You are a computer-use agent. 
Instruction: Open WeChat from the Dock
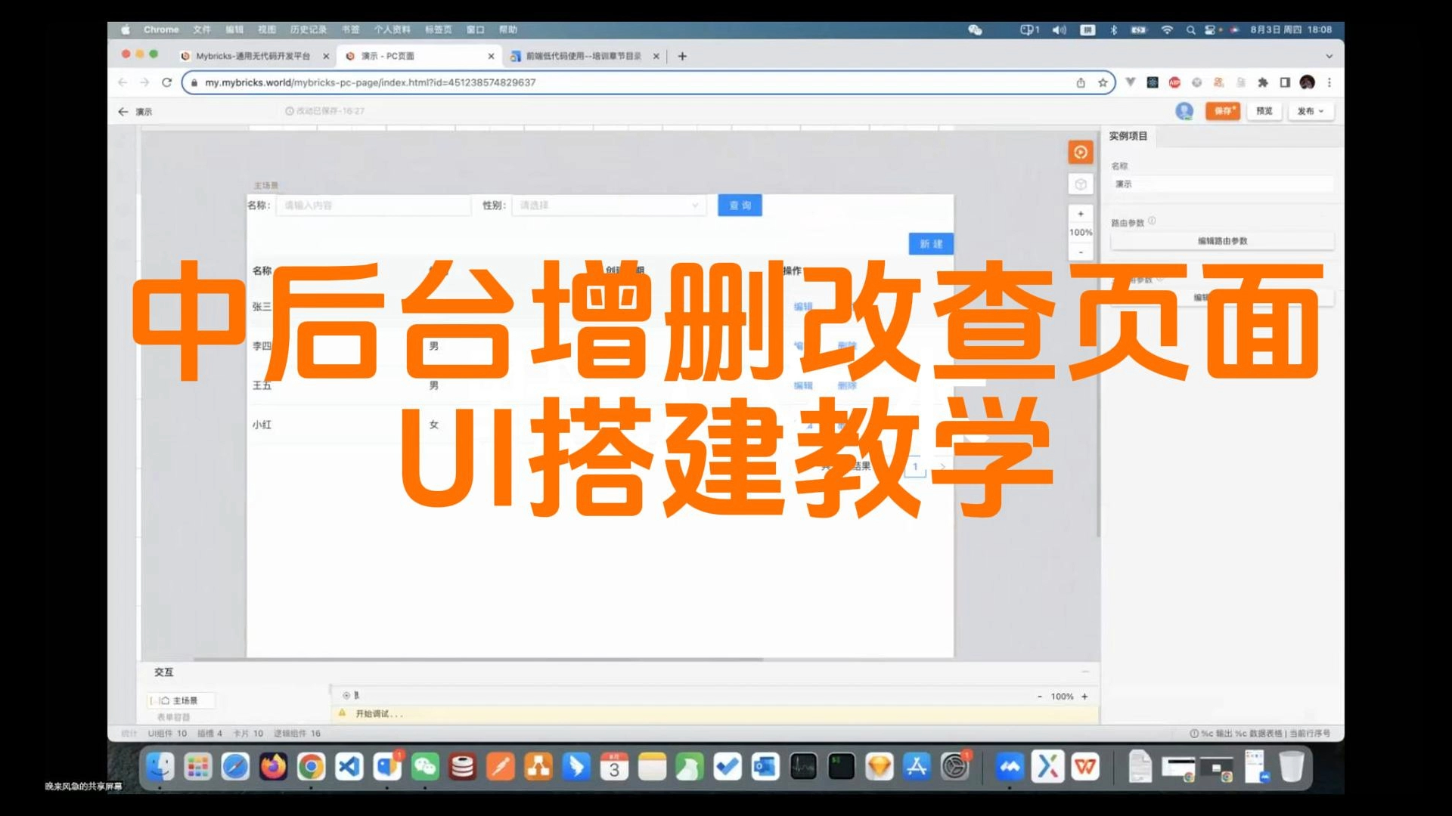(x=426, y=767)
